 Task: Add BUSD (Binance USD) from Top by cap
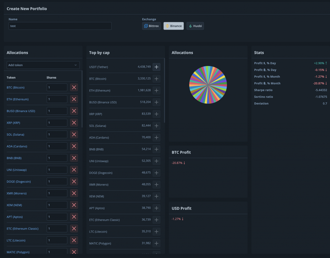156,102
